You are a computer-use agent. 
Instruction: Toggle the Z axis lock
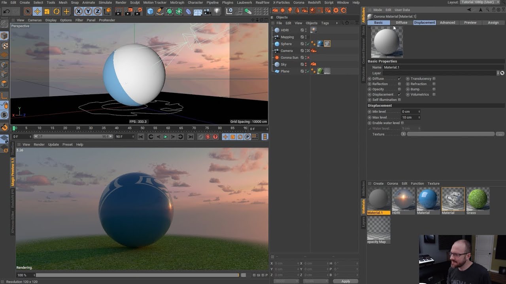pyautogui.click(x=97, y=11)
